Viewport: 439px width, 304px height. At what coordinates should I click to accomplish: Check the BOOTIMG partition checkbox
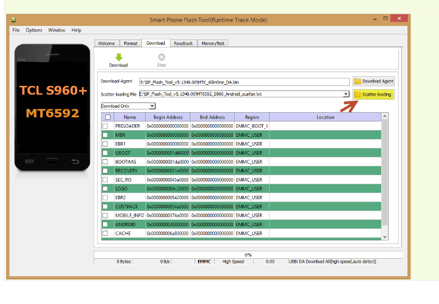pos(105,162)
